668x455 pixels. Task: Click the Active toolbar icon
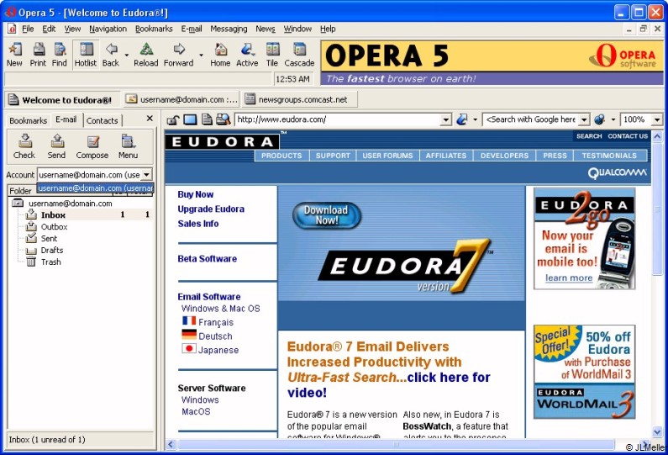coord(247,55)
